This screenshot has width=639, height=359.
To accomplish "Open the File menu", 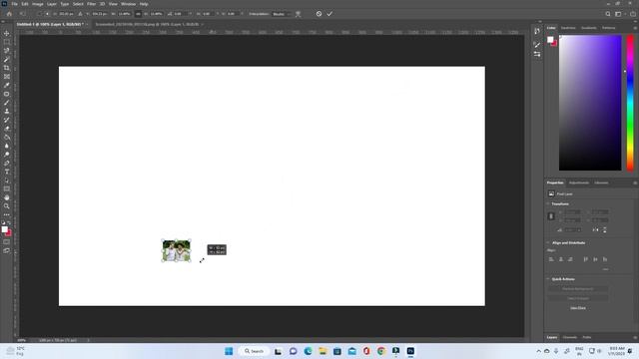I will [14, 4].
